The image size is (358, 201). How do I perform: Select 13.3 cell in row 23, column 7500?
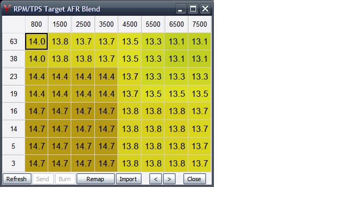click(x=200, y=76)
